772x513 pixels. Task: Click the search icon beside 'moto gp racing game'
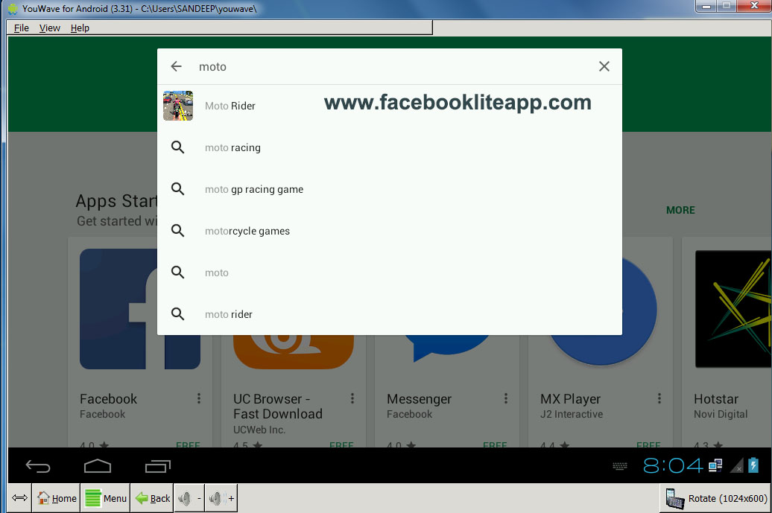pyautogui.click(x=178, y=189)
